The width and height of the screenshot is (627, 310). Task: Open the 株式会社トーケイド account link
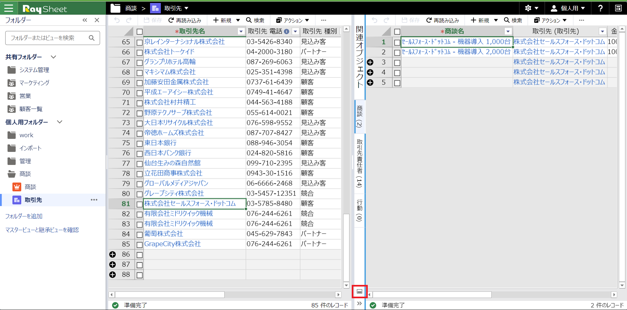click(x=169, y=52)
